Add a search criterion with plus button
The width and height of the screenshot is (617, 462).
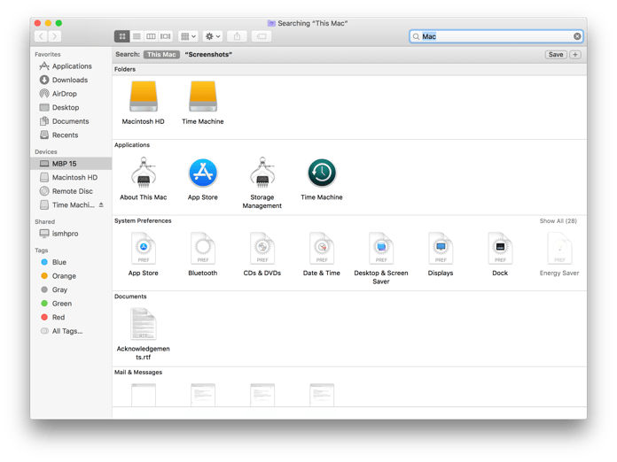pos(575,55)
